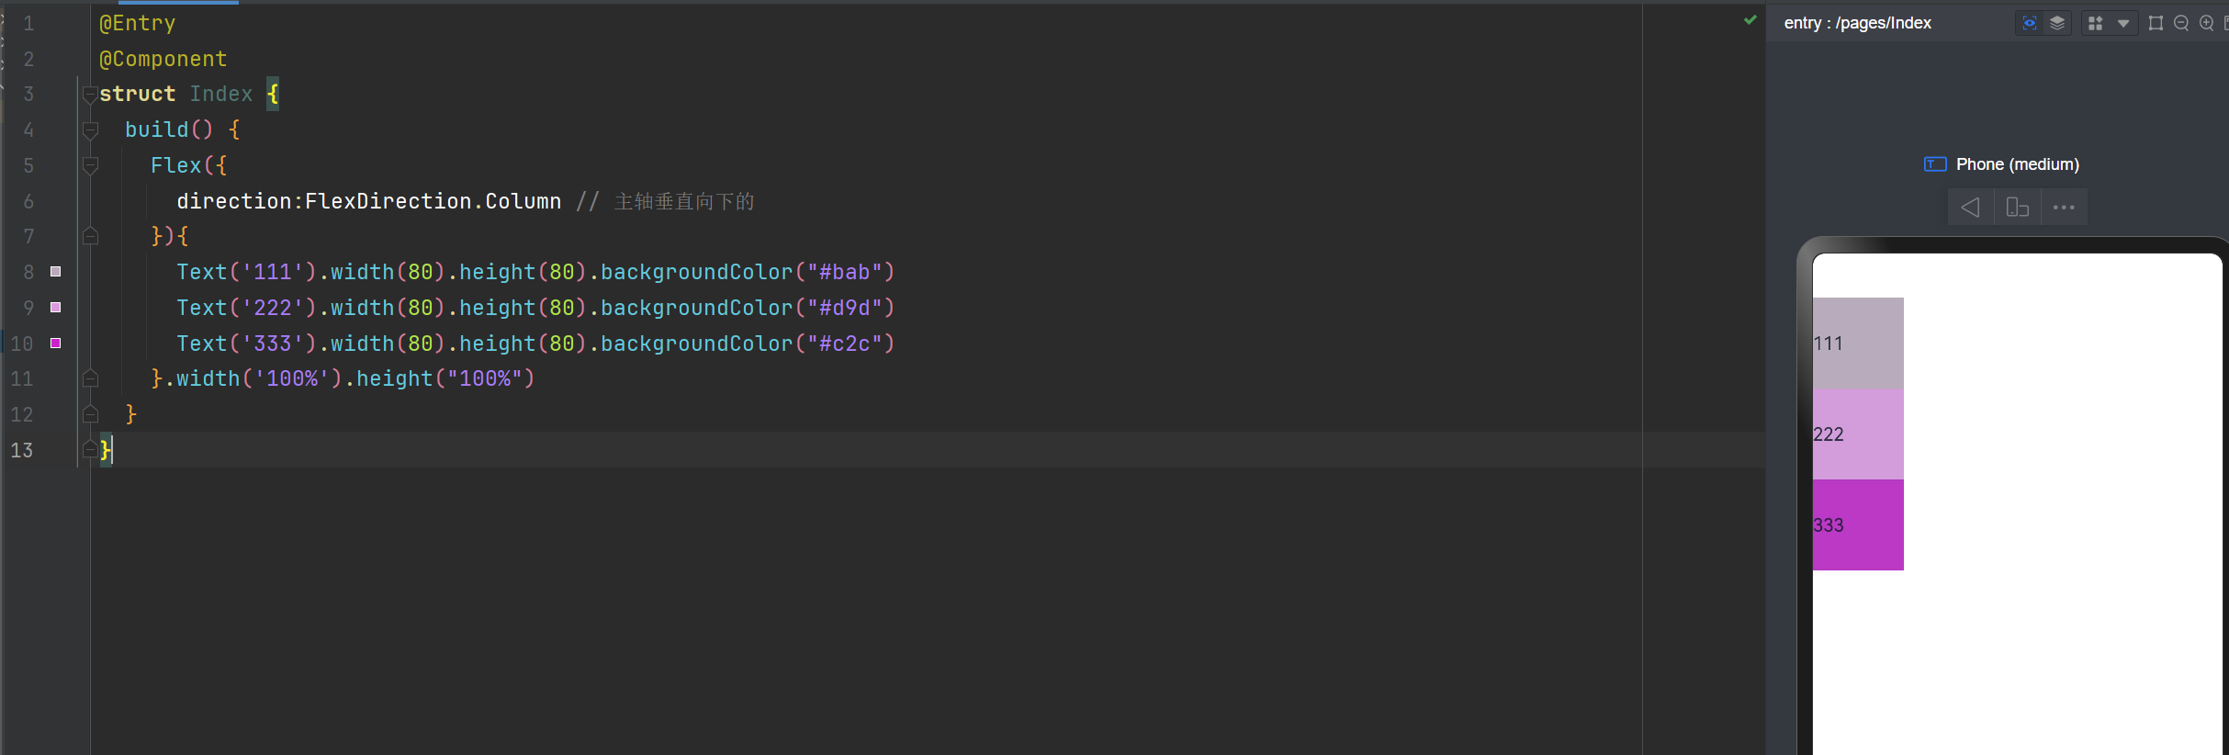Open the three-dots more options above phone preview
The height and width of the screenshot is (755, 2229).
[x=2064, y=208]
